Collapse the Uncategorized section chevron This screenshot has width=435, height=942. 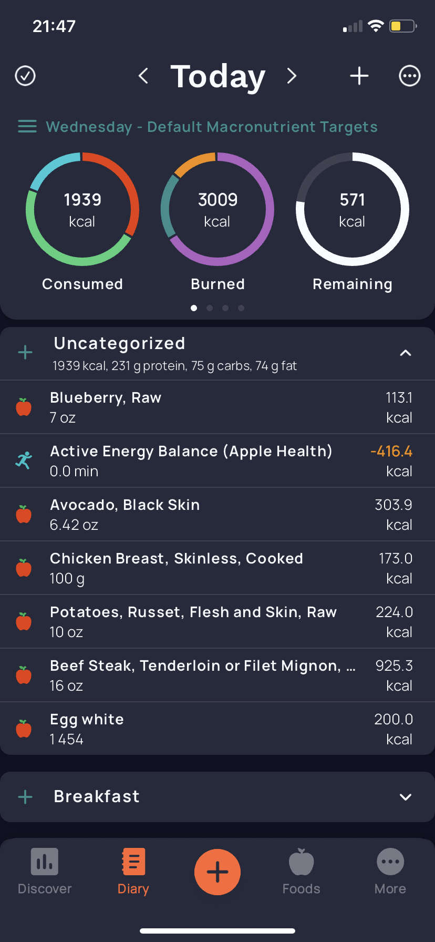(405, 353)
